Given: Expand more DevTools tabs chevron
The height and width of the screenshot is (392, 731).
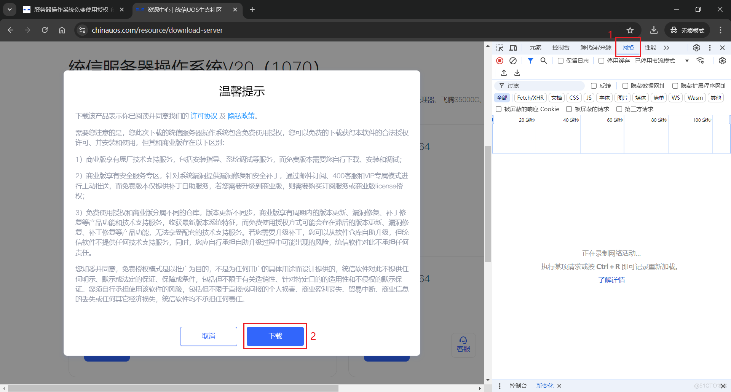Looking at the screenshot, I should click(x=666, y=48).
